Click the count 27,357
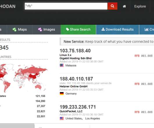This screenshot has height=128, width=154. pyautogui.click(x=41, y=106)
